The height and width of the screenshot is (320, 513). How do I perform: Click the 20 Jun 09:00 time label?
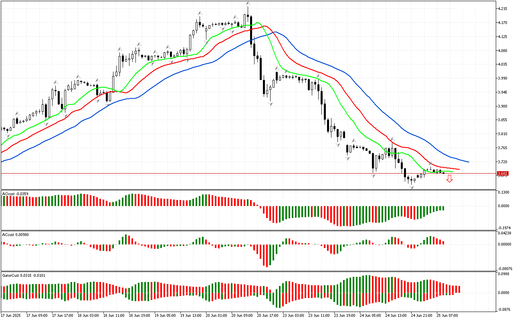(241, 315)
